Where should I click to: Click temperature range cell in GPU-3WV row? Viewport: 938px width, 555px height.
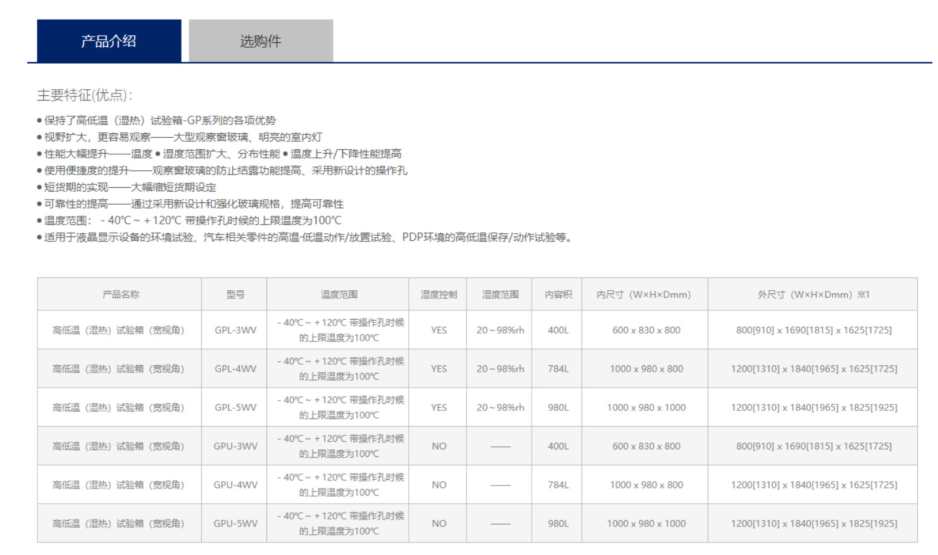coord(339,446)
